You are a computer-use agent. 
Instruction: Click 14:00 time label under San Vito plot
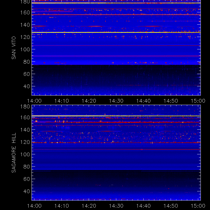pyautogui.click(x=34, y=101)
